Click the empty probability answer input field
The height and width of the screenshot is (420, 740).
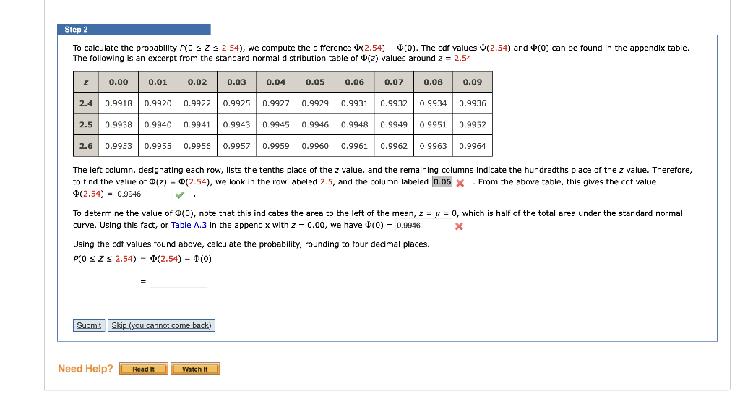tap(177, 281)
